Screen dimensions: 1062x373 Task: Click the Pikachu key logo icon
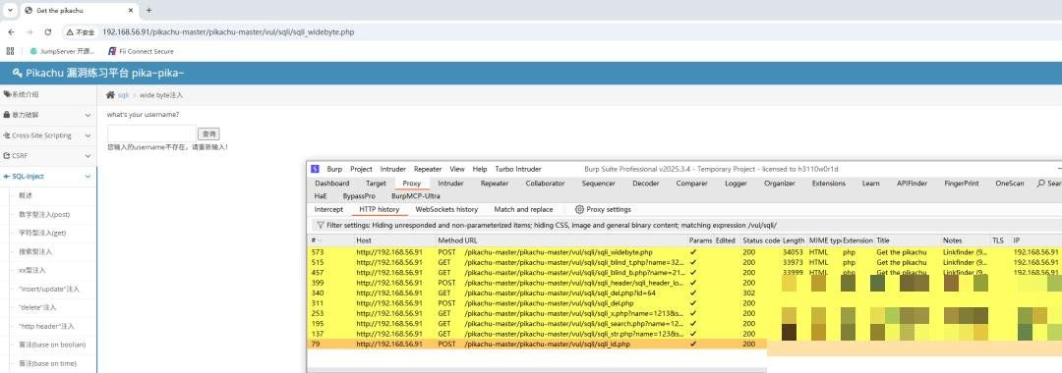[x=18, y=73]
